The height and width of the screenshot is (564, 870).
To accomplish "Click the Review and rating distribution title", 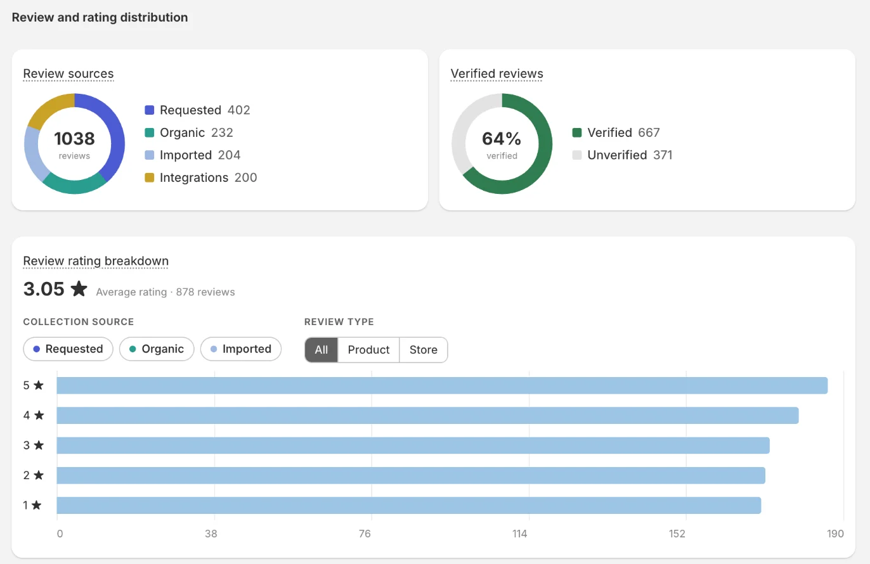I will [x=100, y=18].
